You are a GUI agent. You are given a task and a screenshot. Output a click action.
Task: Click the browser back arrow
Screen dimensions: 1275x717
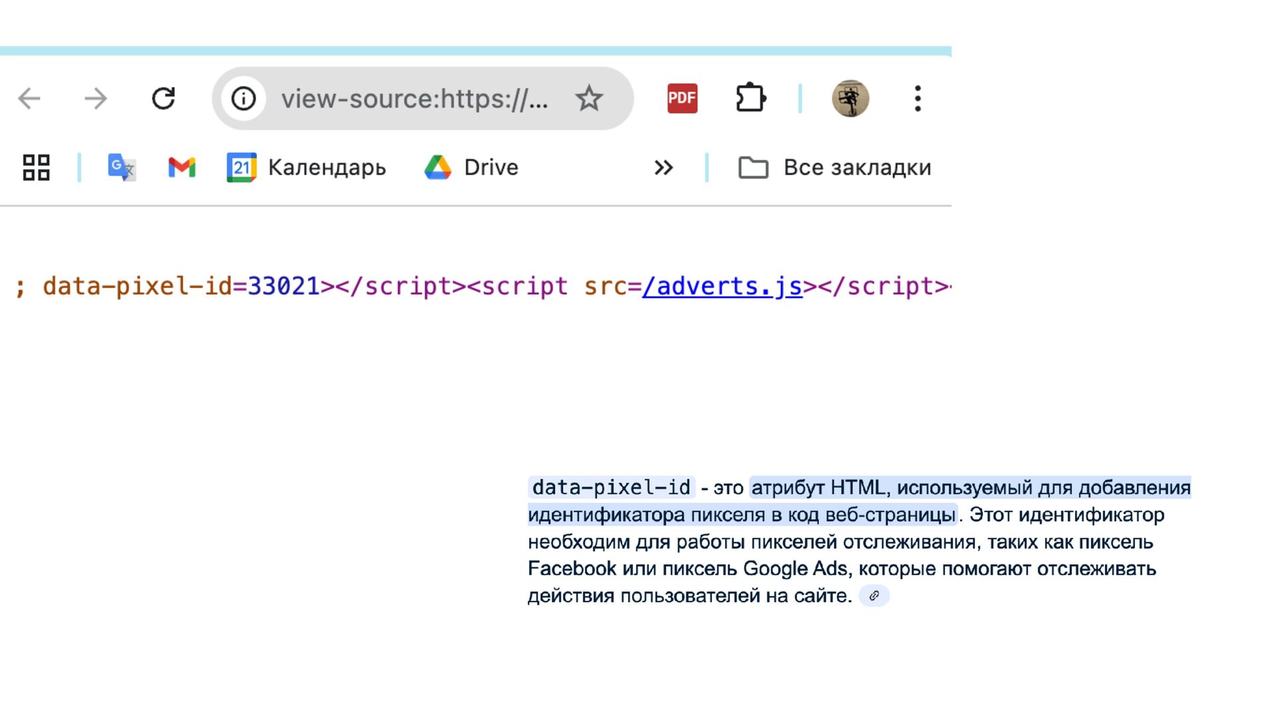point(29,99)
